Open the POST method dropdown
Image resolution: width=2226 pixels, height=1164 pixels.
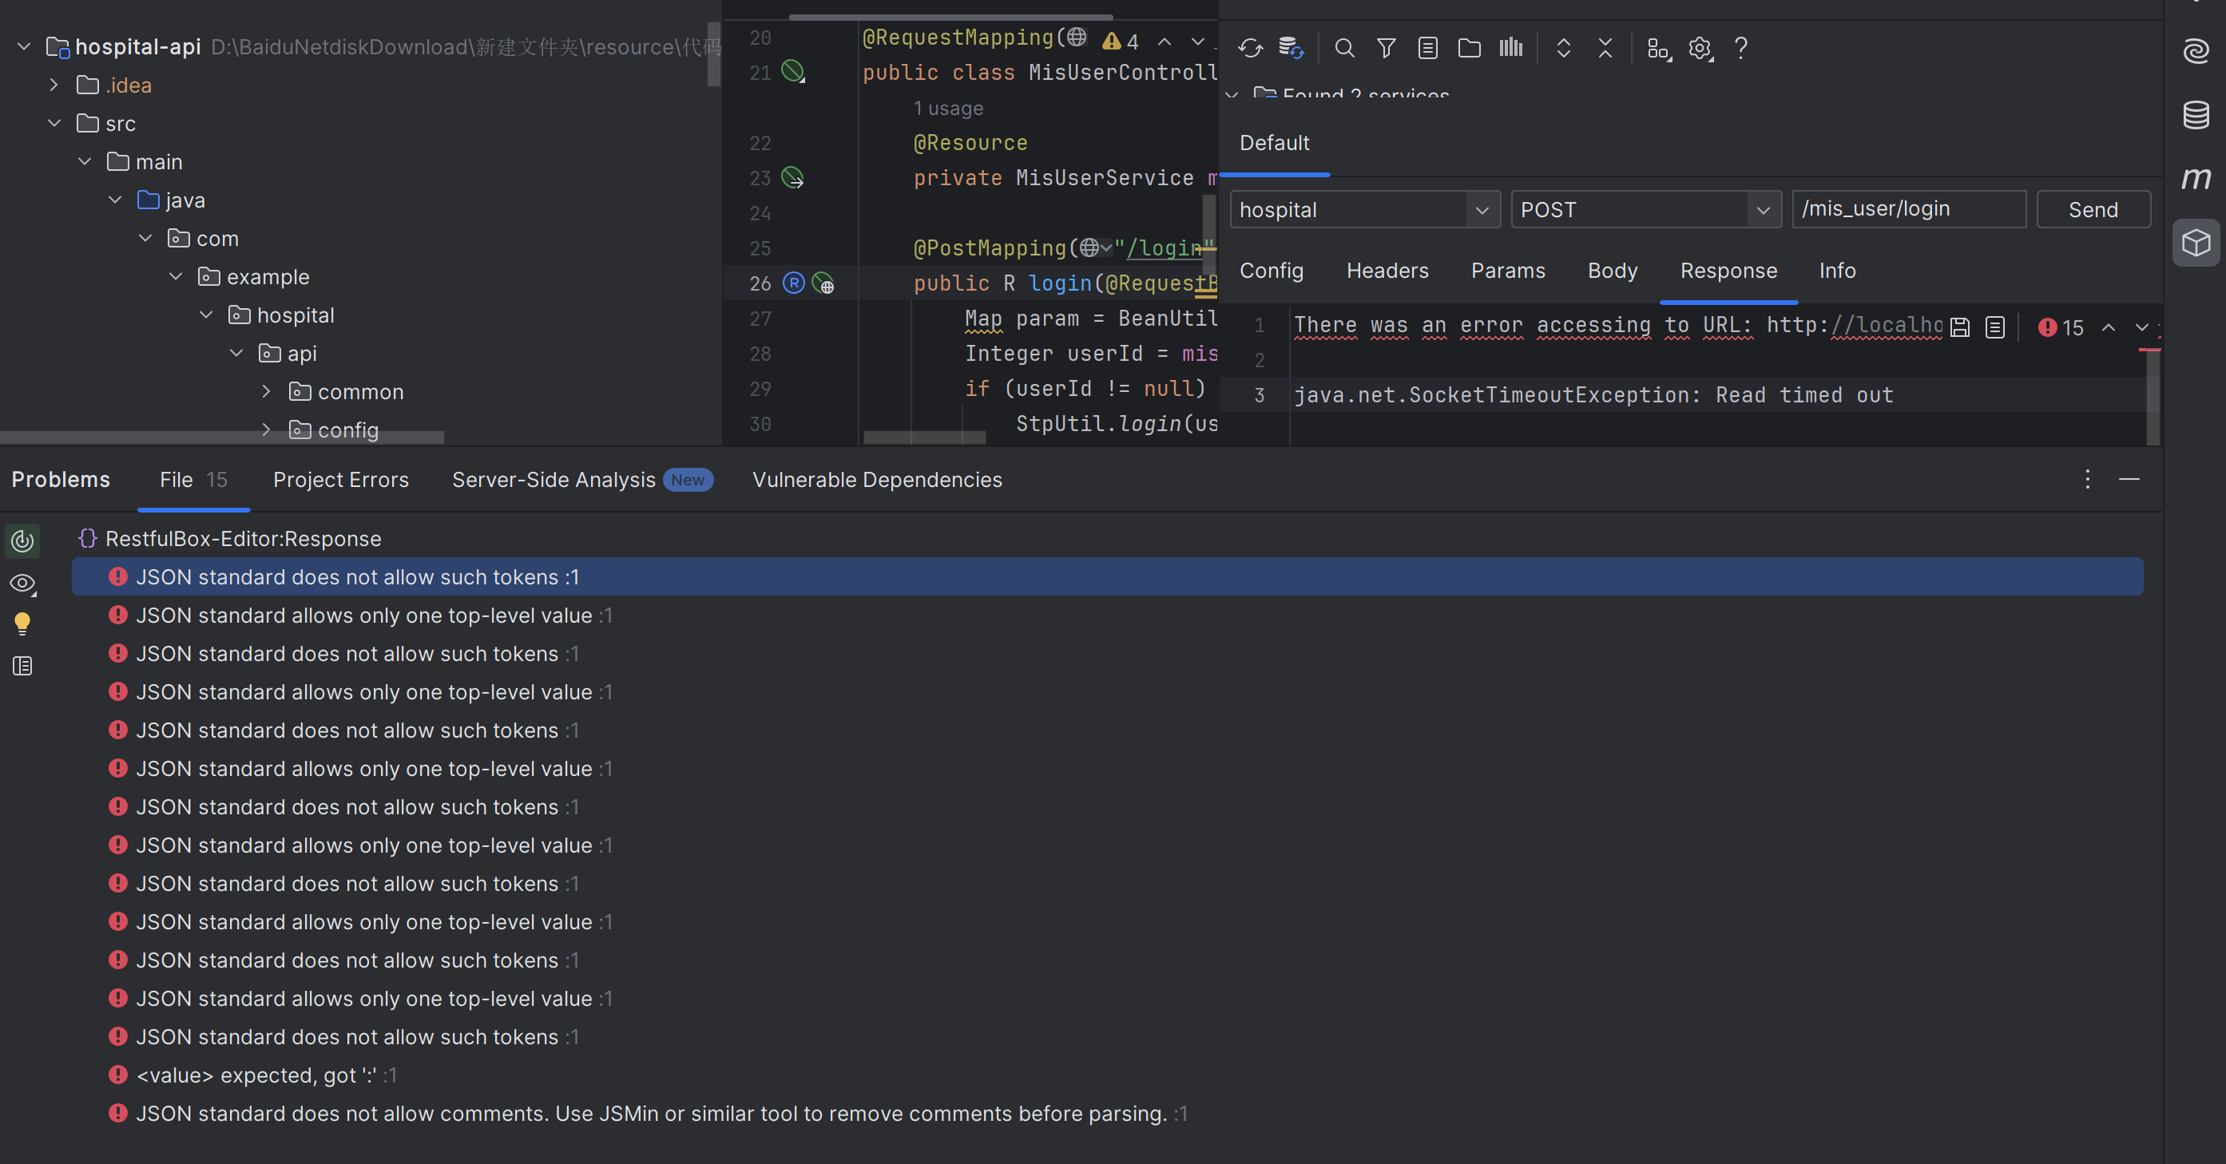coord(1762,210)
